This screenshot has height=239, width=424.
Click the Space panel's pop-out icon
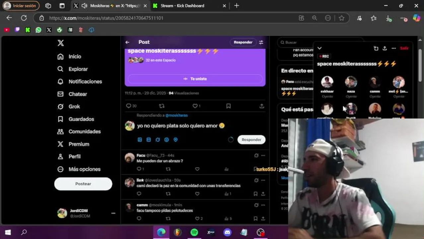[376, 48]
